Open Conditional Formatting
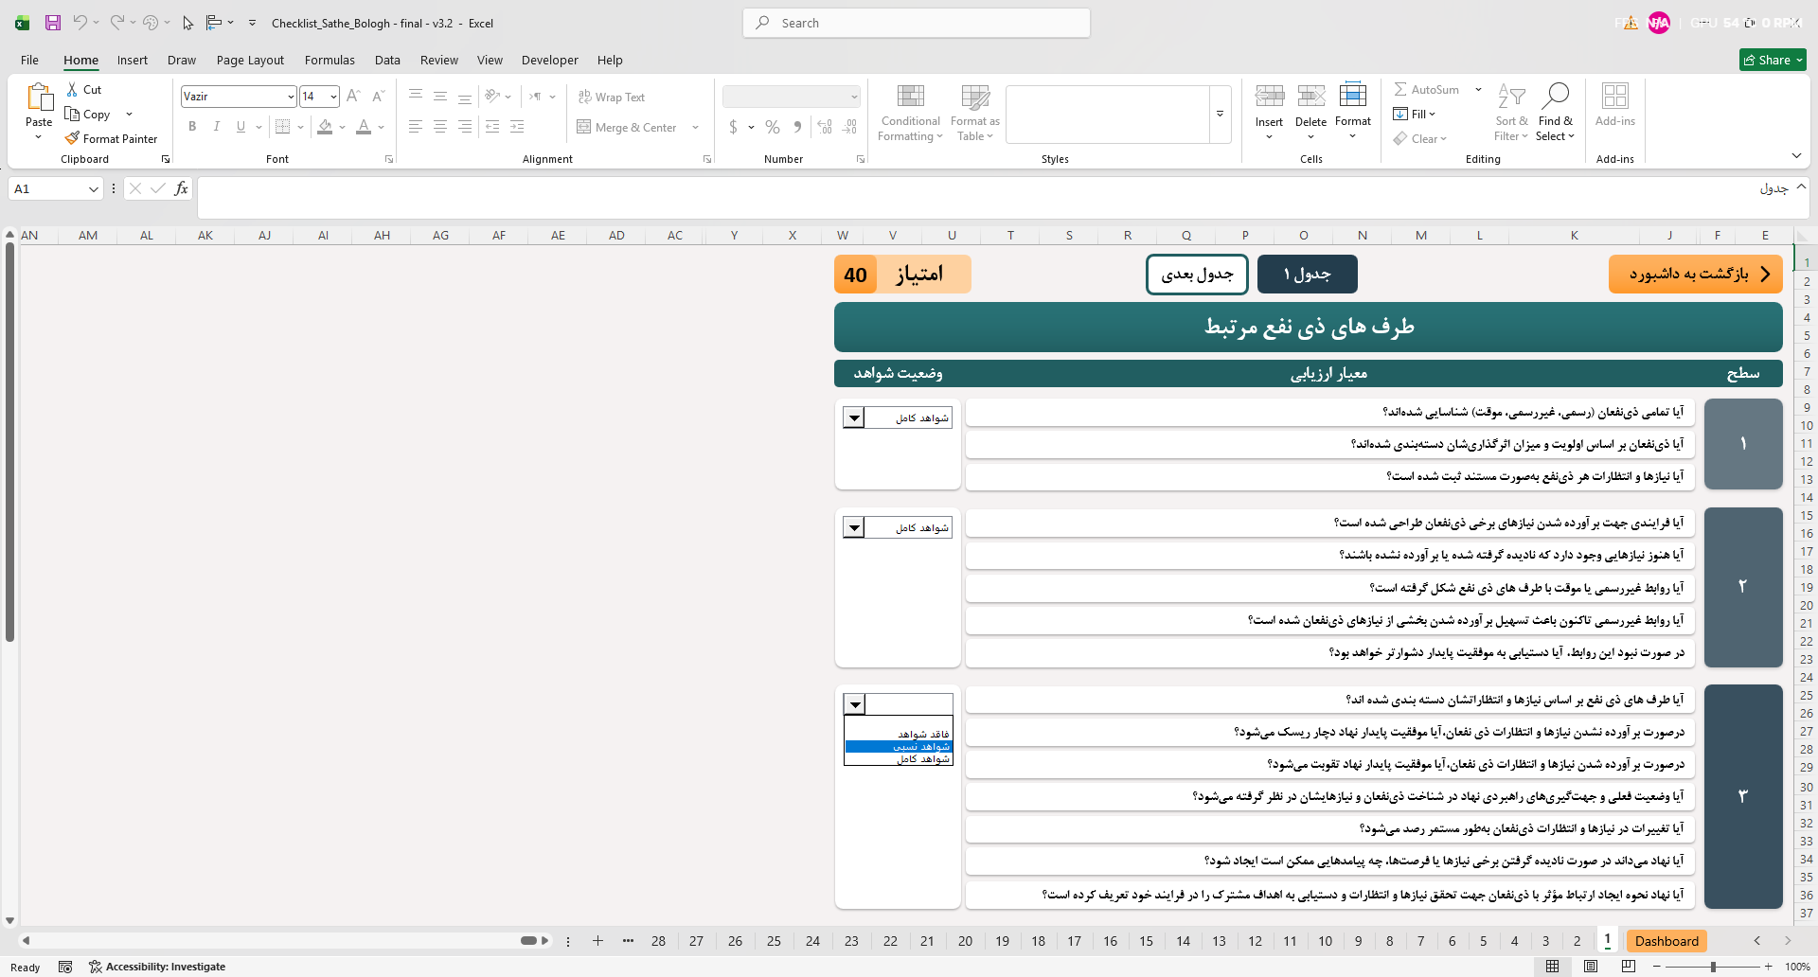This screenshot has height=977, width=1818. (x=910, y=113)
